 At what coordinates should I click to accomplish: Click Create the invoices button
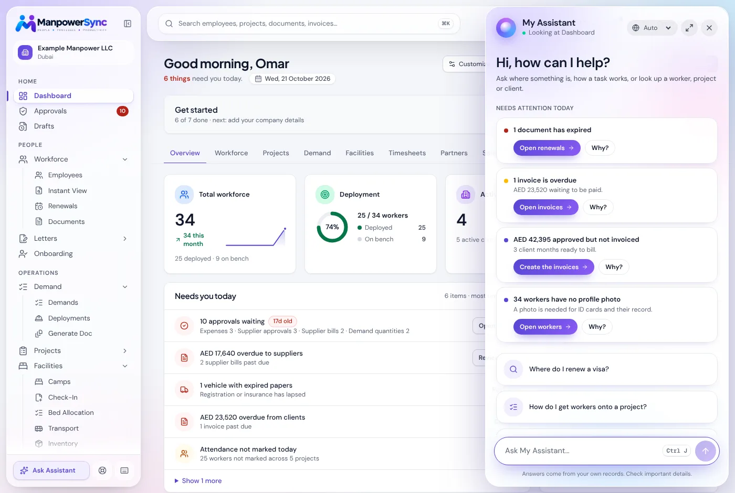(554, 267)
